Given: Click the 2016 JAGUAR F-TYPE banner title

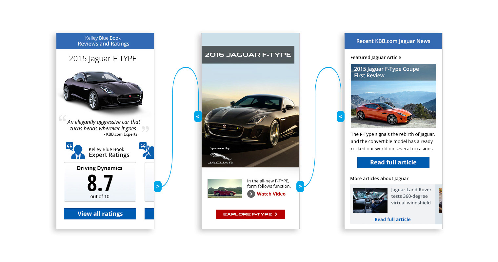Looking at the screenshot, I should pos(248,55).
